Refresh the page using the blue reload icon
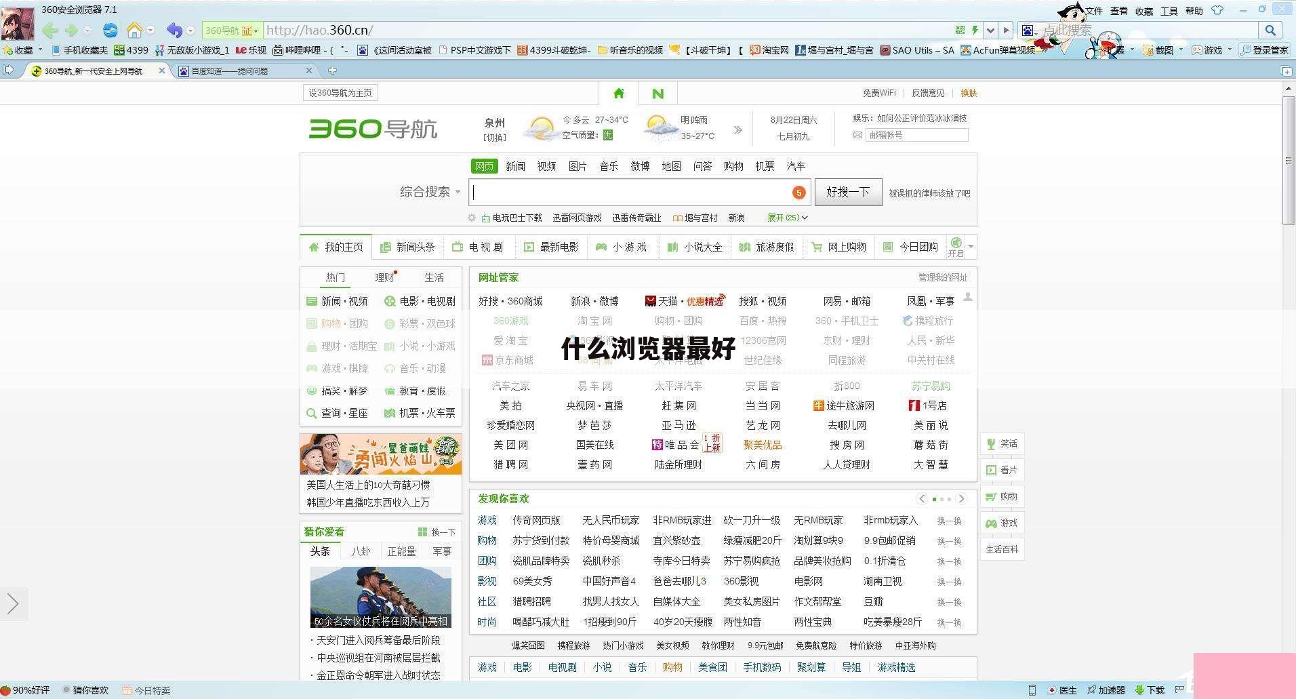 click(110, 30)
